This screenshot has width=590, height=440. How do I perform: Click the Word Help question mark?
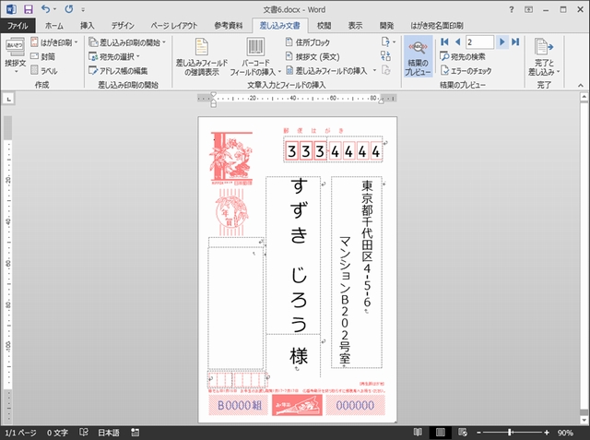512,9
